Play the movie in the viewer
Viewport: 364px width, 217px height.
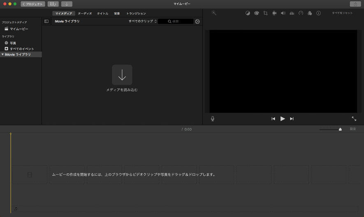pos(283,119)
